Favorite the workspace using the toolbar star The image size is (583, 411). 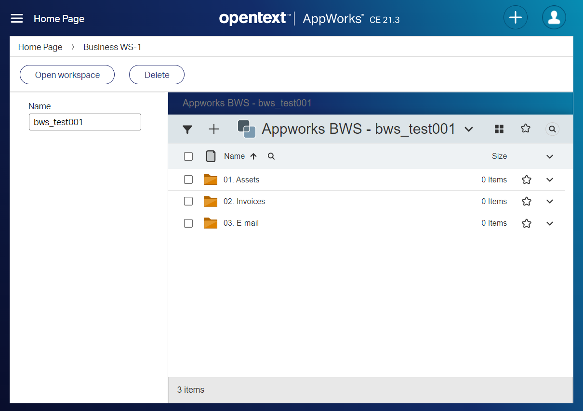coord(526,128)
